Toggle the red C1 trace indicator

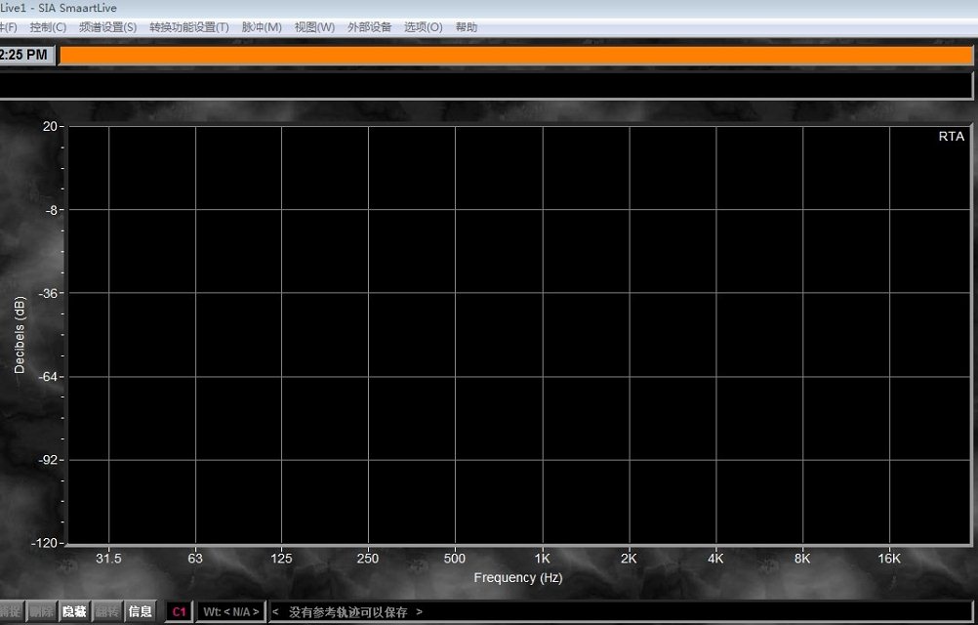(179, 611)
